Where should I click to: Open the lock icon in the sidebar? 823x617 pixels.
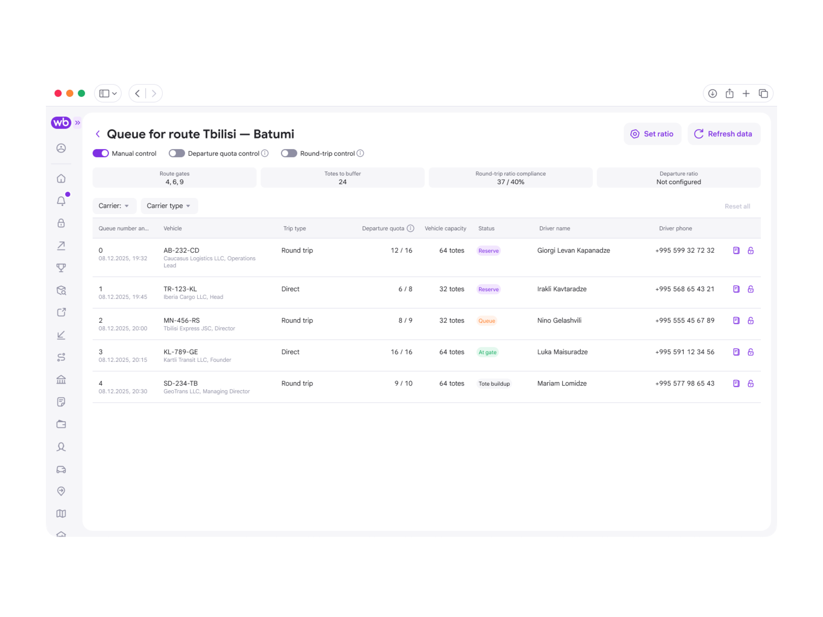(x=61, y=223)
